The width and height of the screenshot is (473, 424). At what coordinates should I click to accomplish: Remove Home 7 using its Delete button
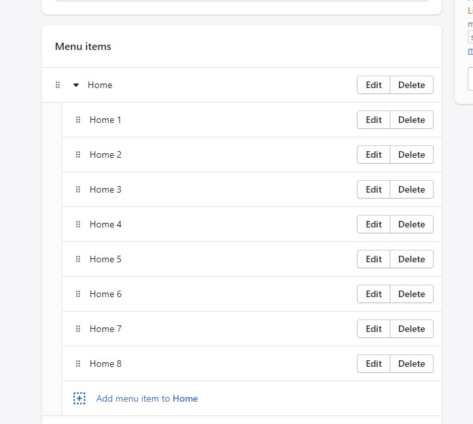[x=411, y=329]
